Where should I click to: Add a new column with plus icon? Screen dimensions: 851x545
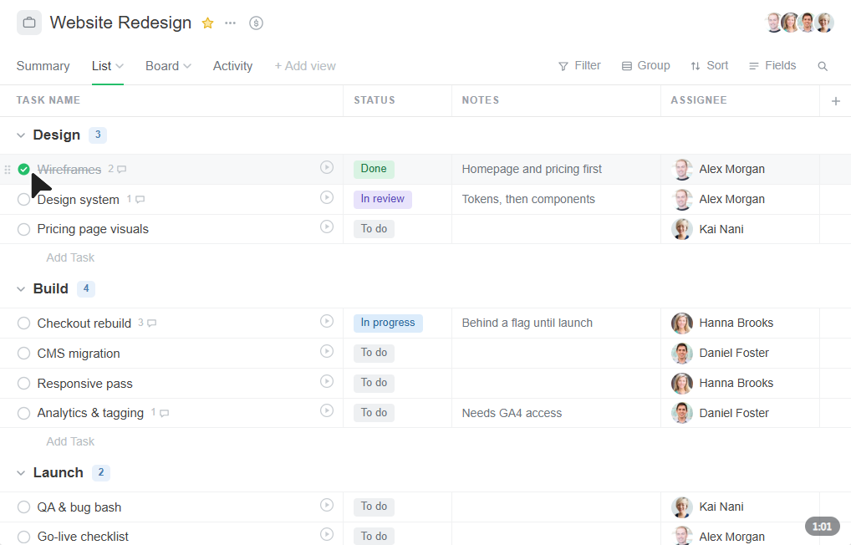836,101
